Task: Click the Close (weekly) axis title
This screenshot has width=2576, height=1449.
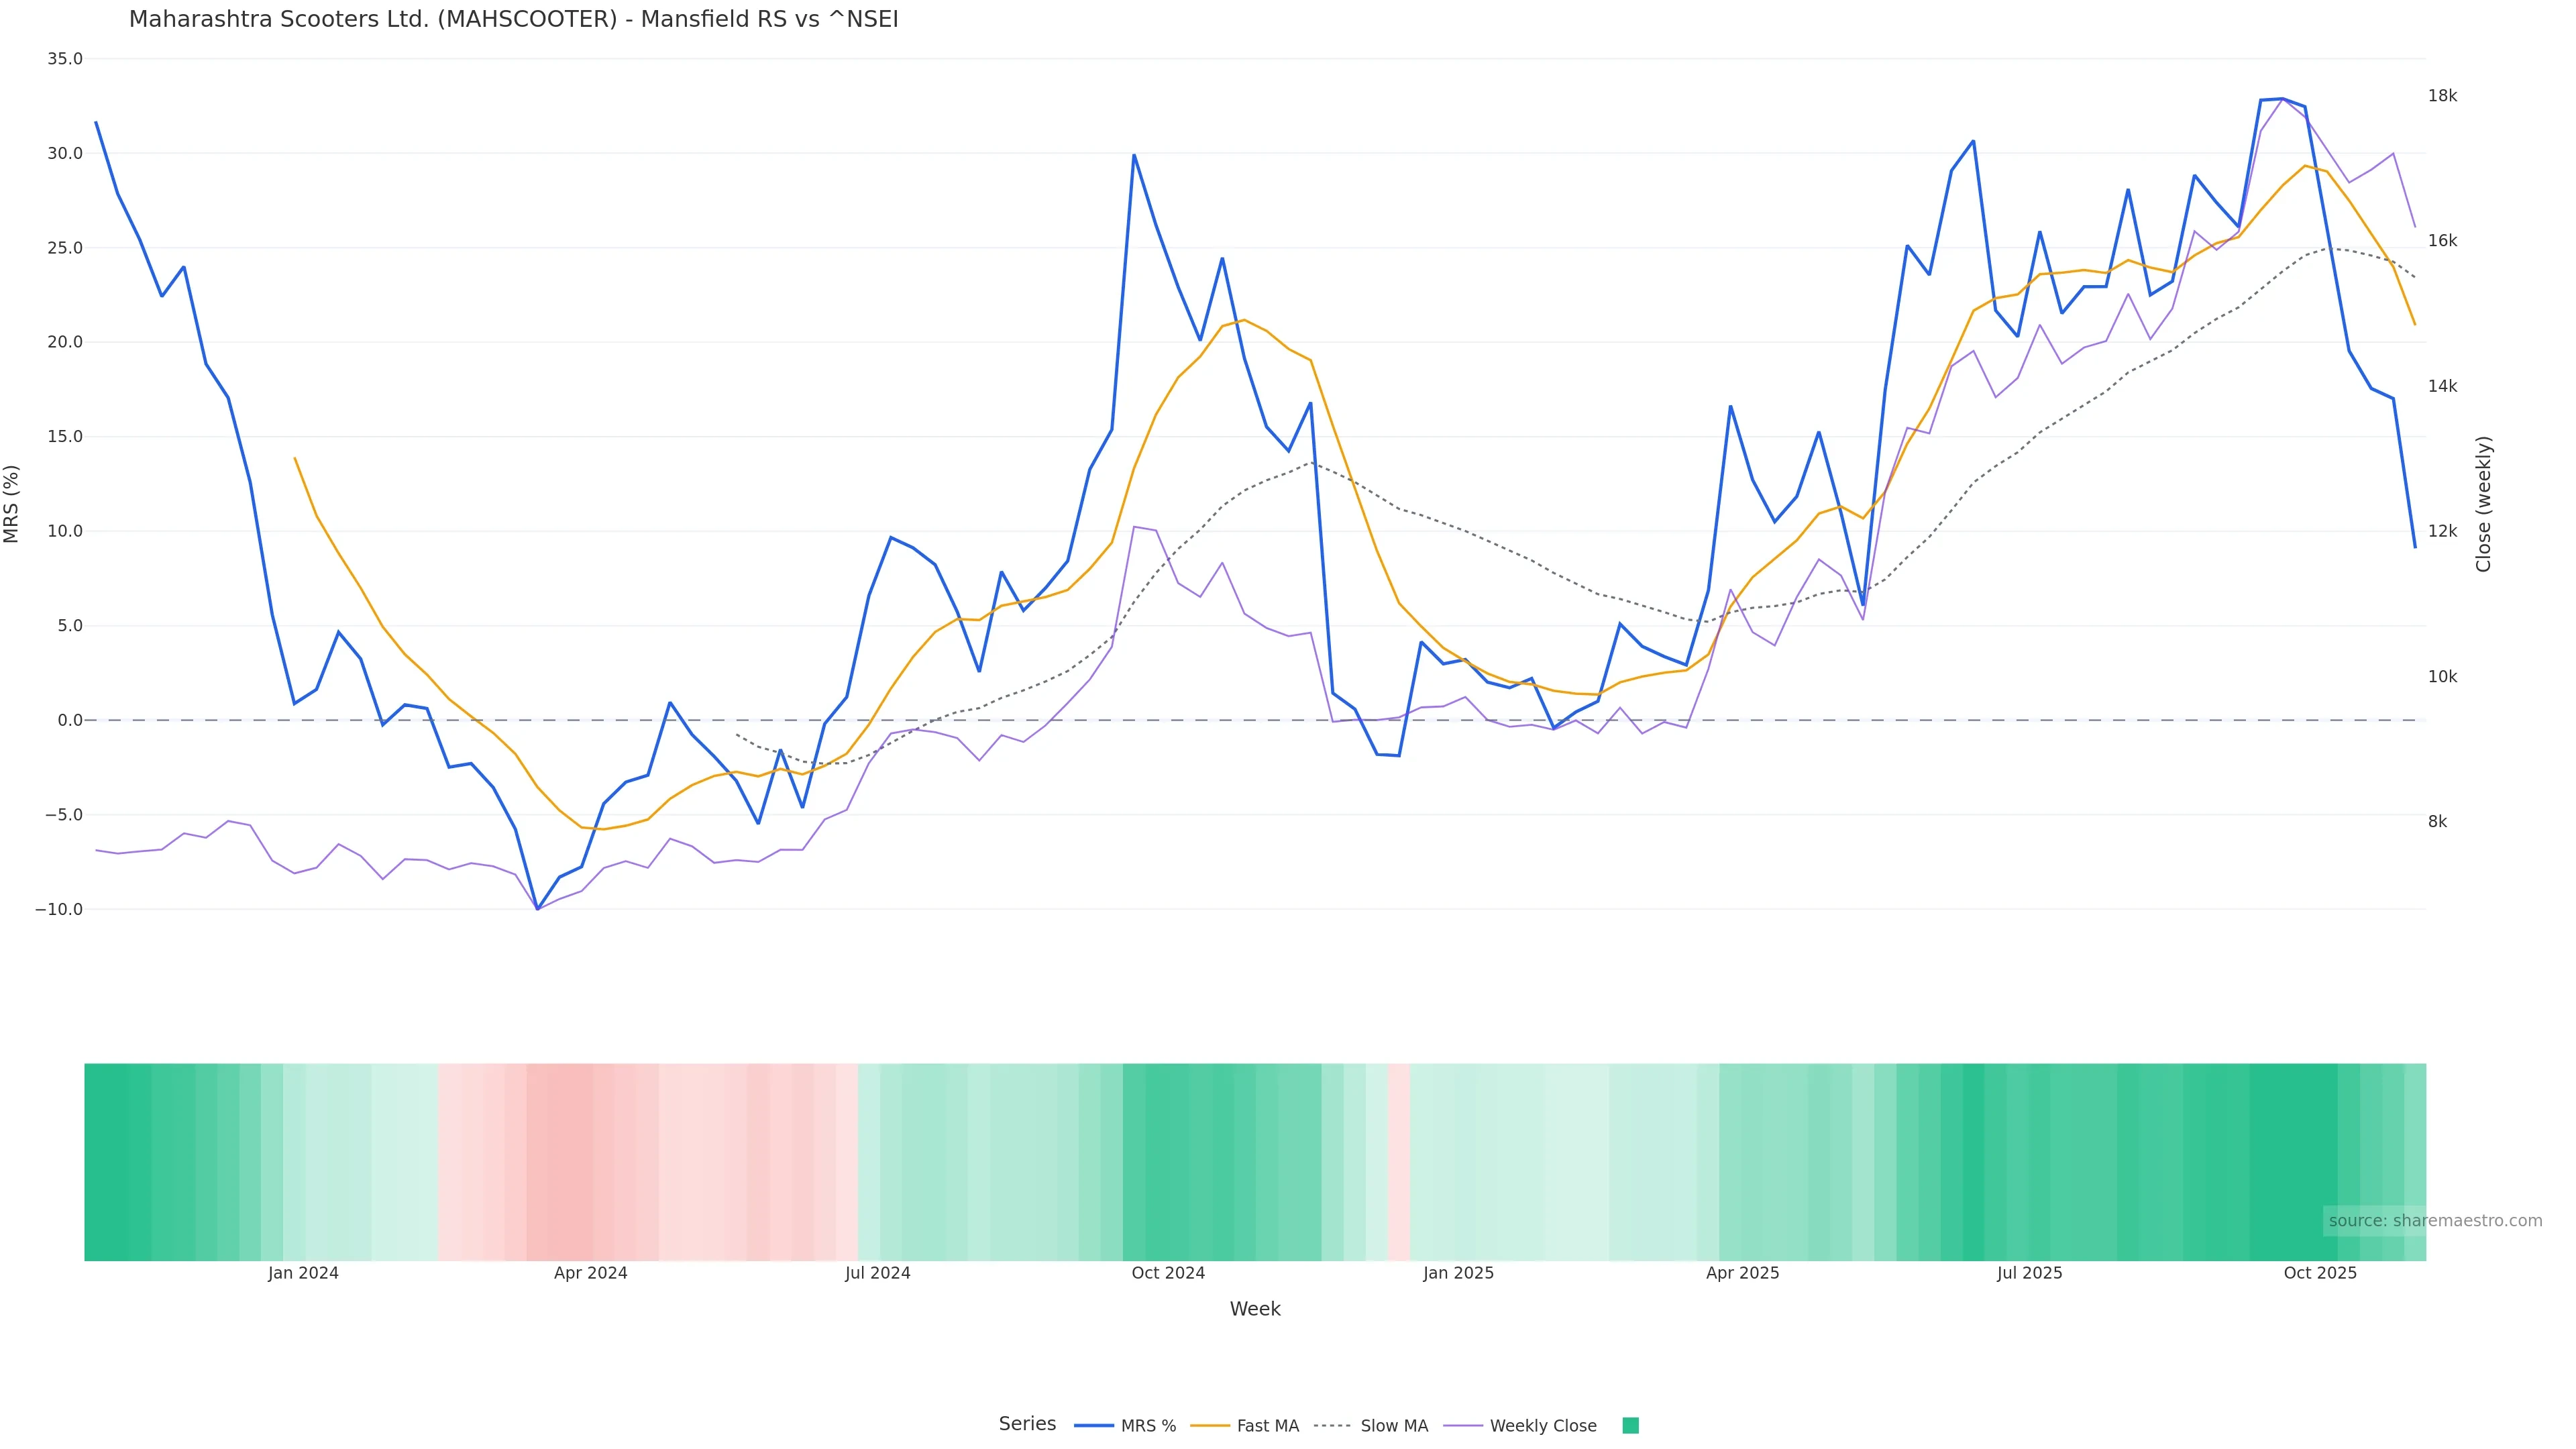Action: 2483,503
